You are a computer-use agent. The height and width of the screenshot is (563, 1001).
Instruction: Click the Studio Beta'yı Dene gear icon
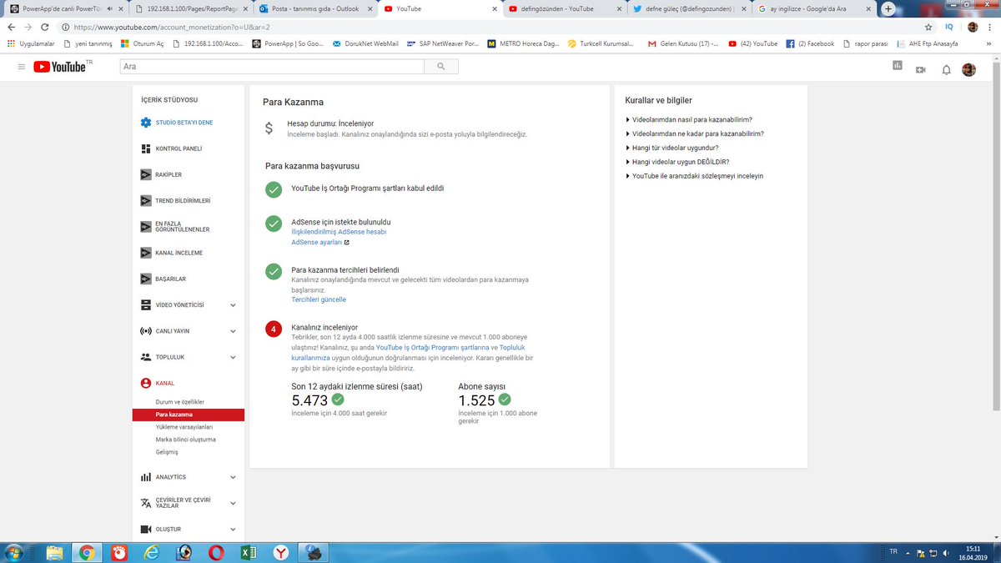coord(146,123)
